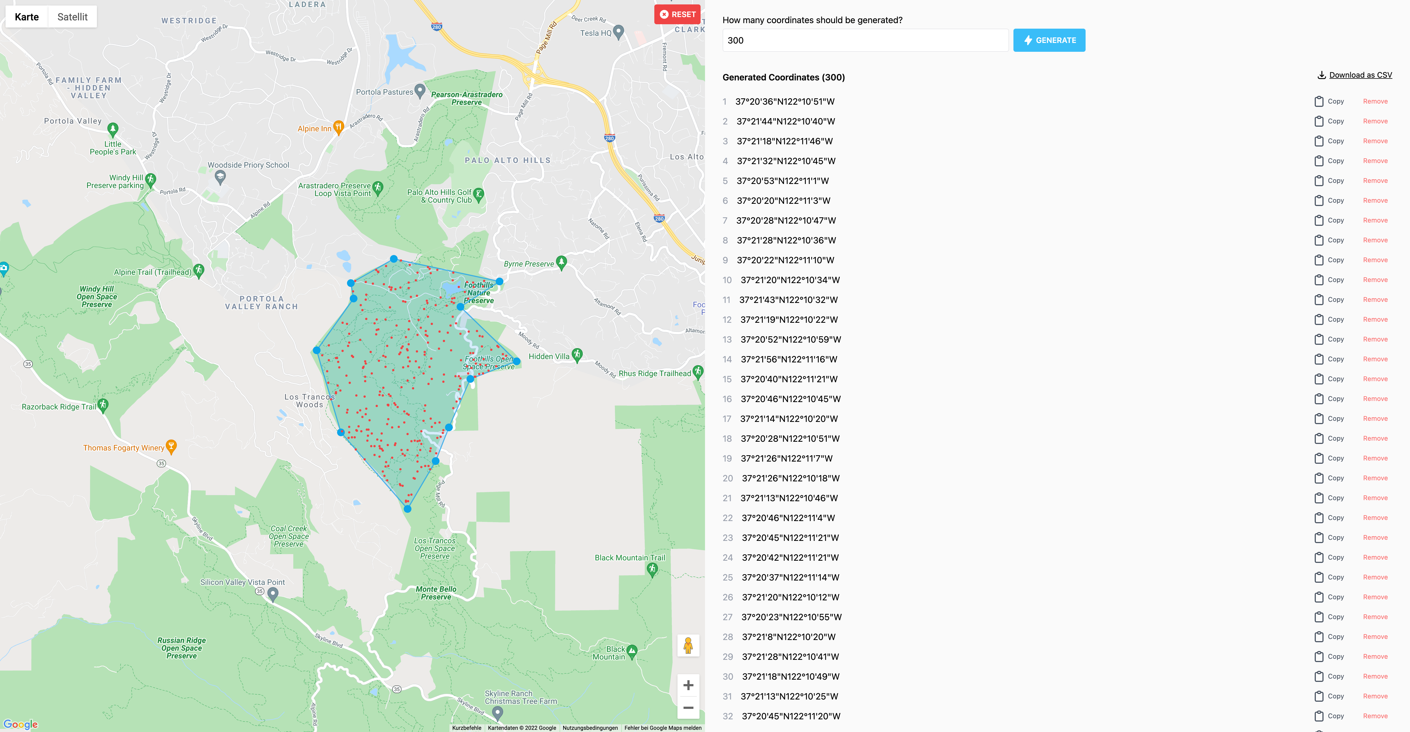Click the GENERATE button
This screenshot has height=732, width=1410.
click(1049, 40)
